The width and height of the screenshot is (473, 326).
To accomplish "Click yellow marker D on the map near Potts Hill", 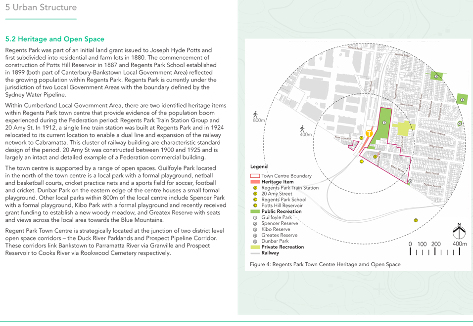I will point(416,220).
